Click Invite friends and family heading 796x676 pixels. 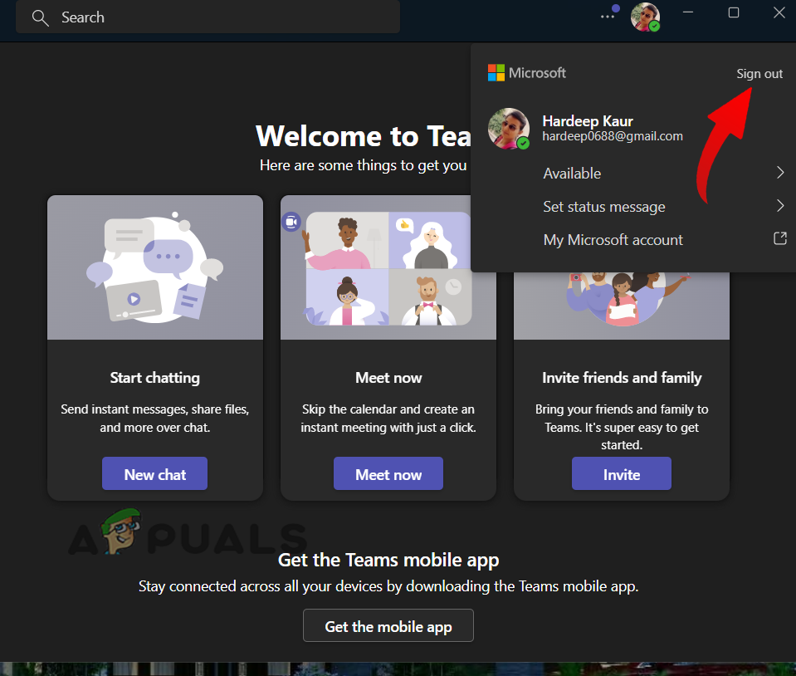tap(622, 378)
